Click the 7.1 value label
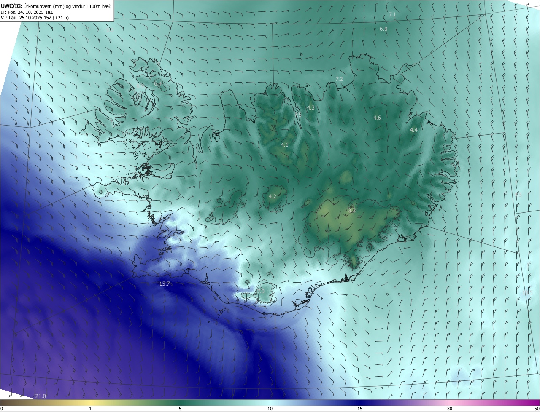 [x=392, y=15]
